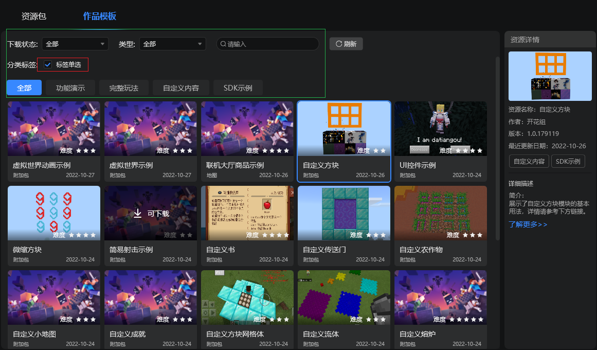The height and width of the screenshot is (350, 597).
Task: Open the 类型 dropdown
Action: pos(172,44)
